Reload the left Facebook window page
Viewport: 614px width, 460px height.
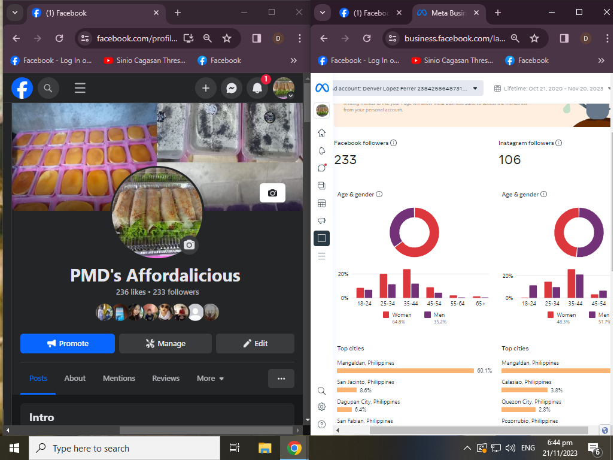point(59,38)
